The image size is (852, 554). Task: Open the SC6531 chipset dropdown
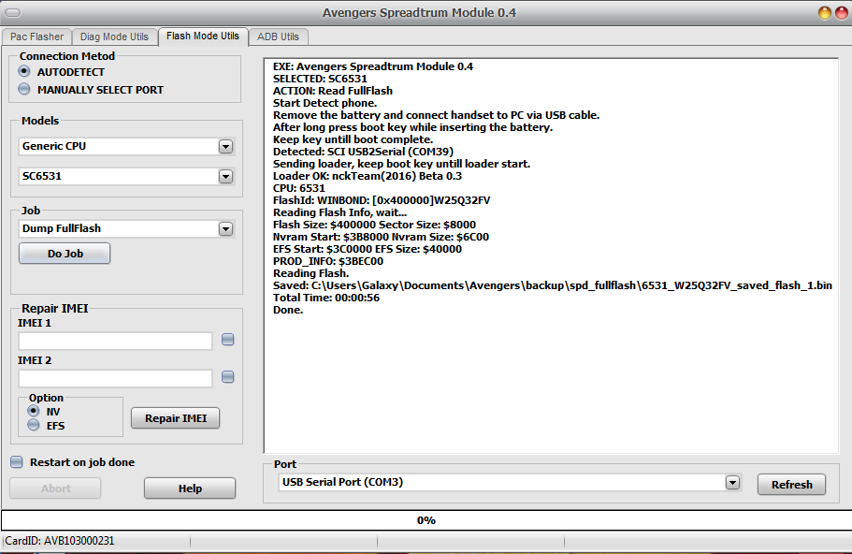click(x=225, y=176)
